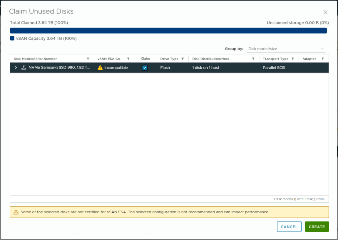Click the Drive Type column filter icon
This screenshot has width=338, height=240.
click(183, 59)
